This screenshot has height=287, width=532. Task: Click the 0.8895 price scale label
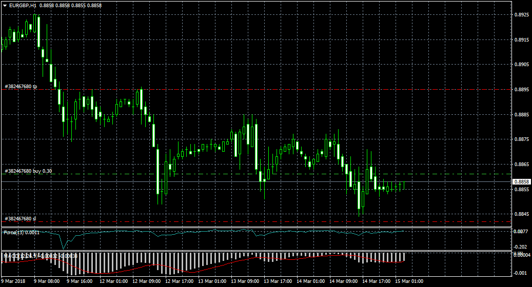(521, 90)
